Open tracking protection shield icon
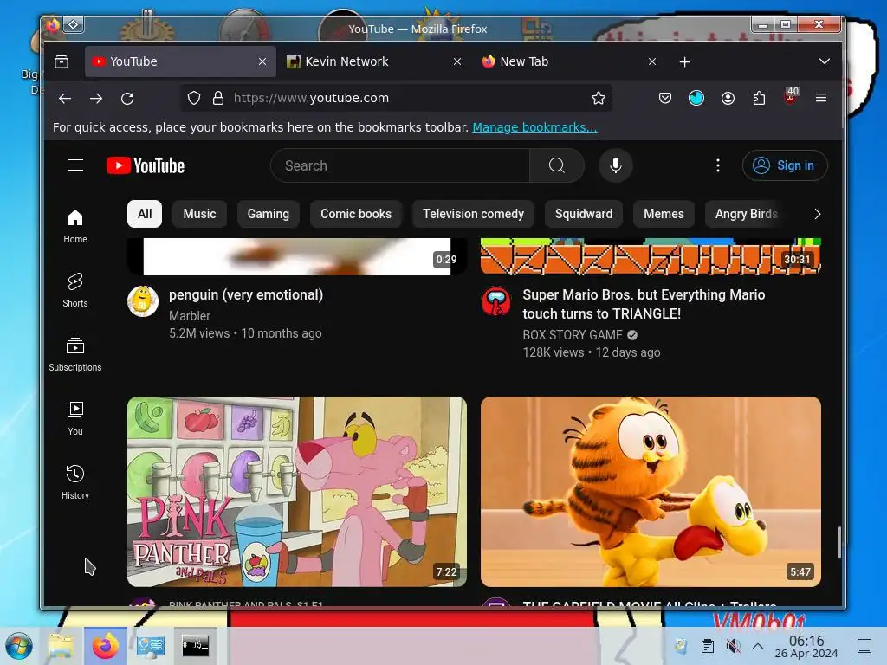887x665 pixels. [194, 99]
